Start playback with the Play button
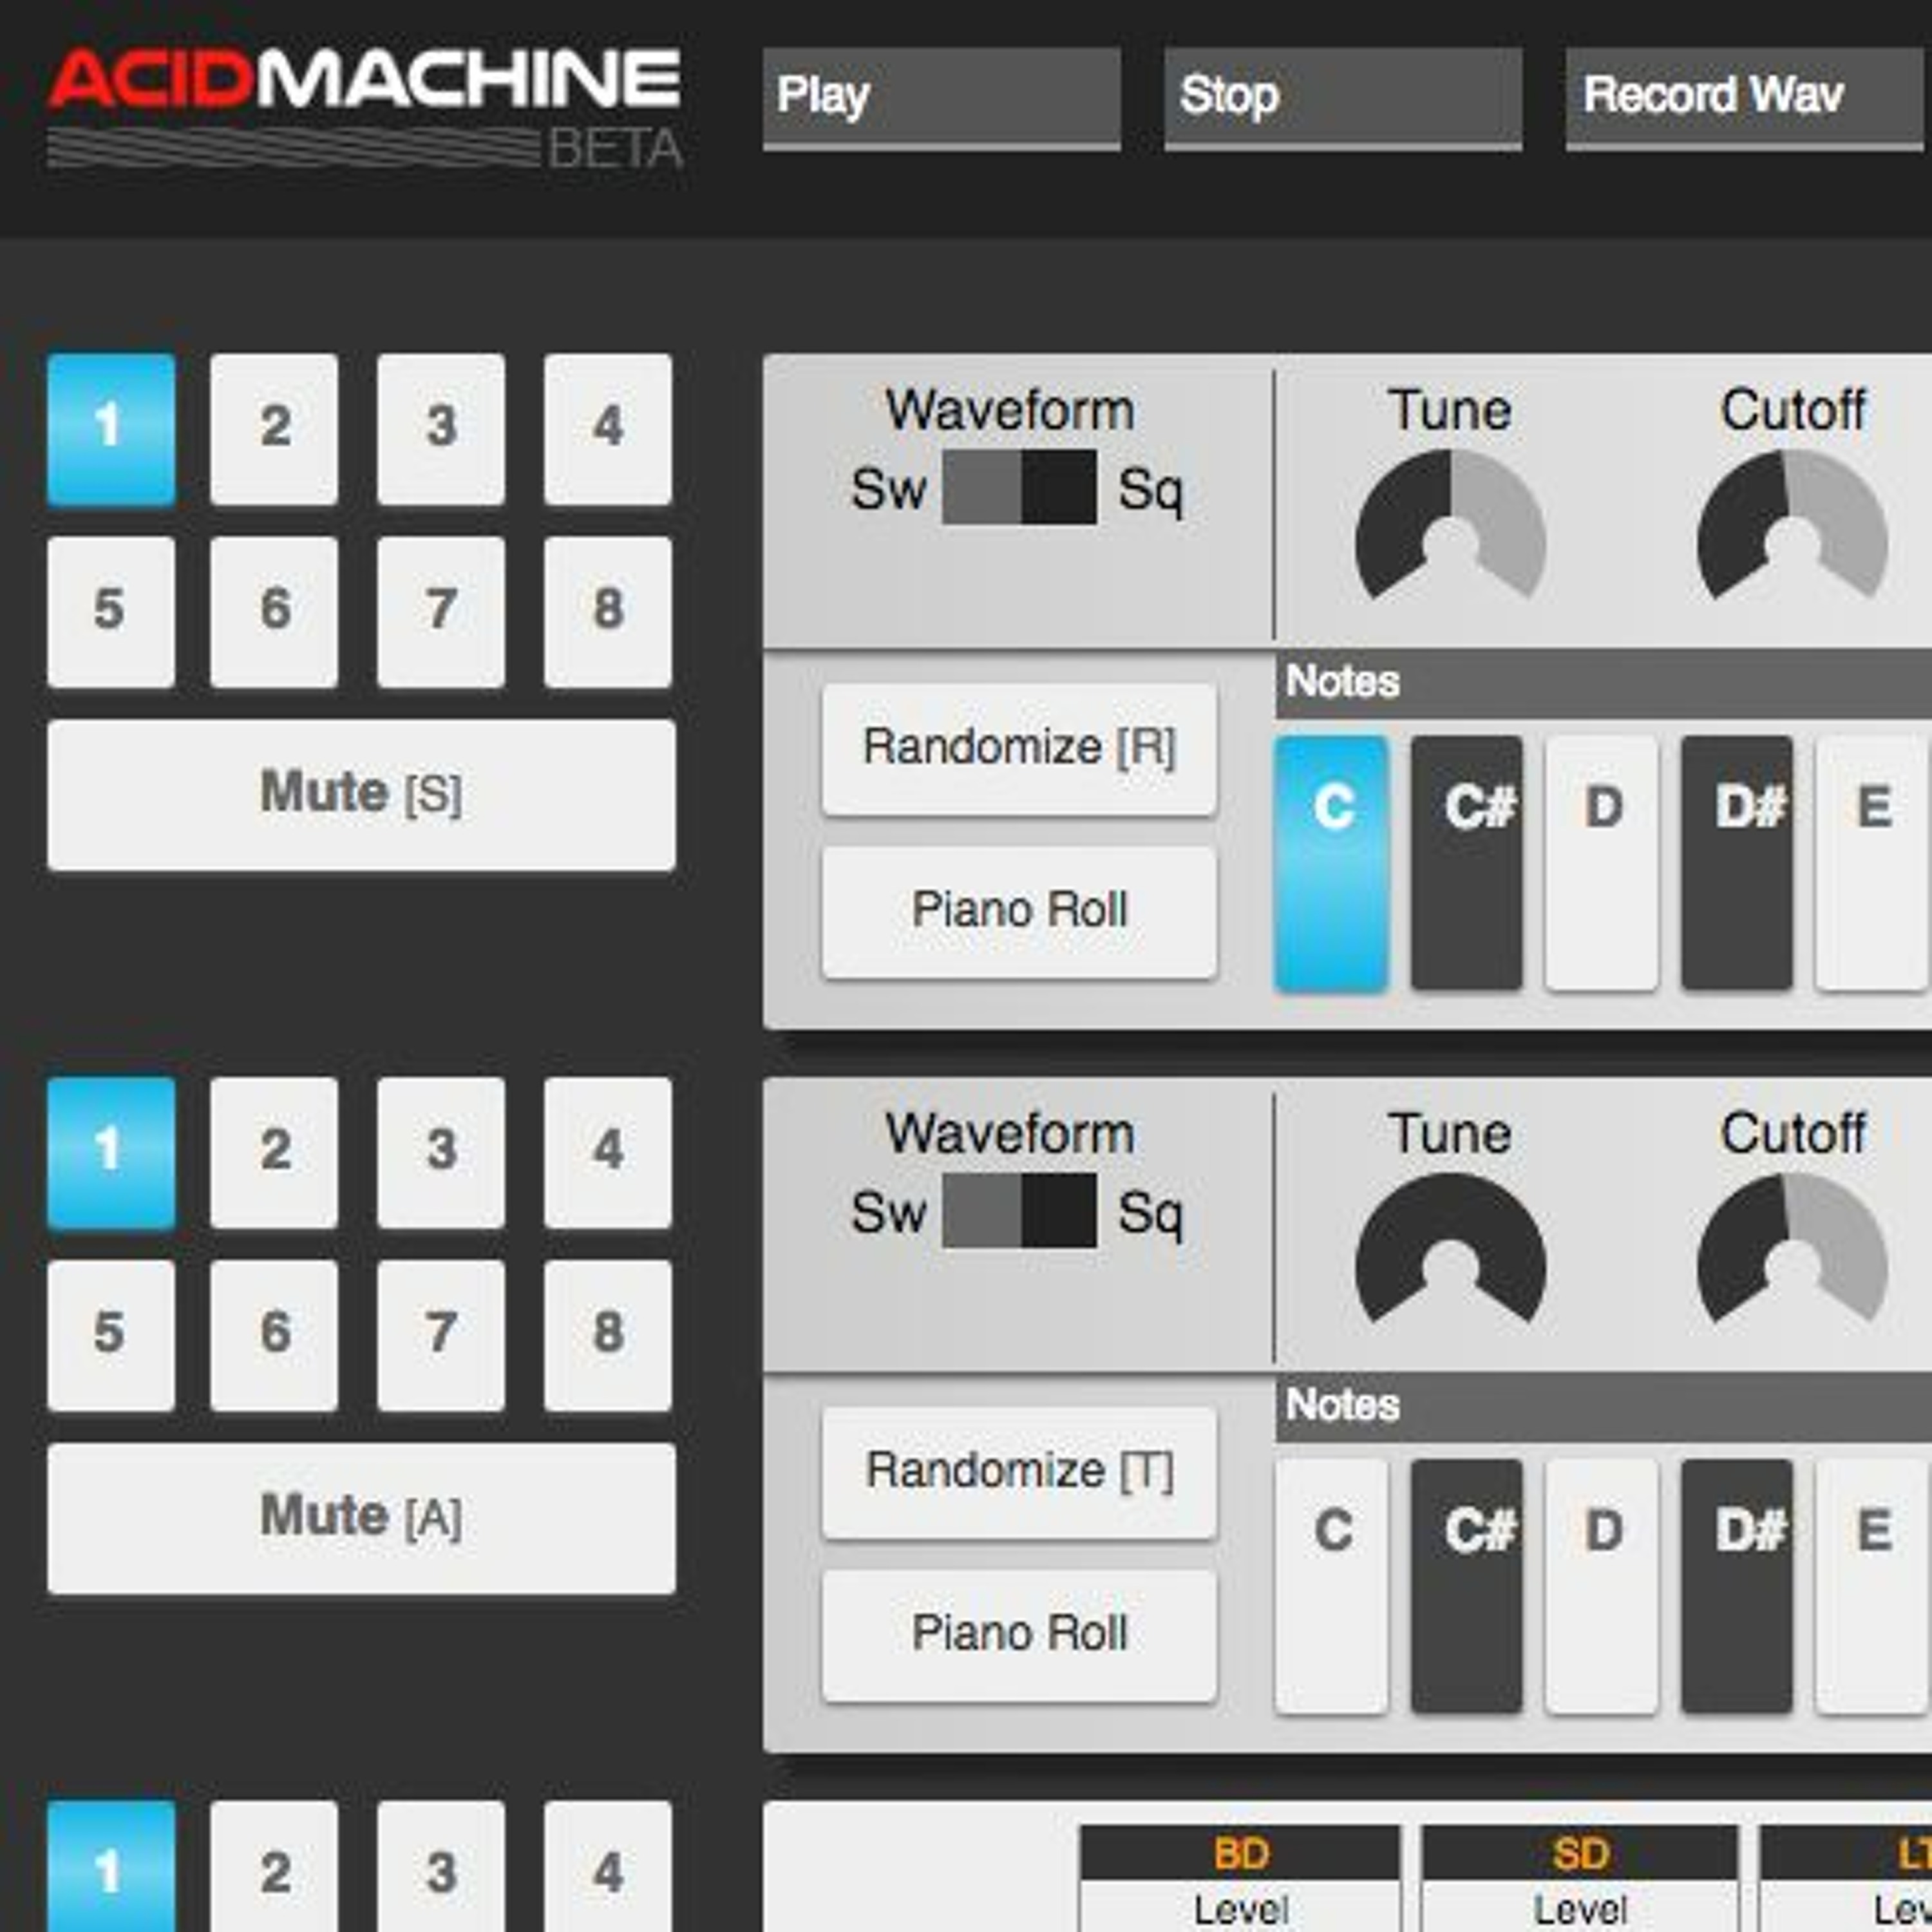The height and width of the screenshot is (1932, 1932). tap(941, 98)
